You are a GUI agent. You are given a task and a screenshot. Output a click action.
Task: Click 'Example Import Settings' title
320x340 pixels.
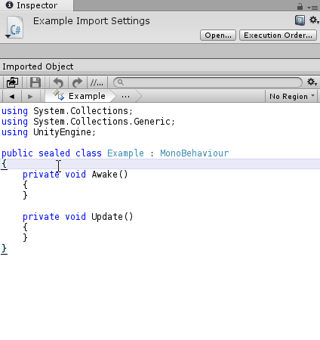click(91, 21)
